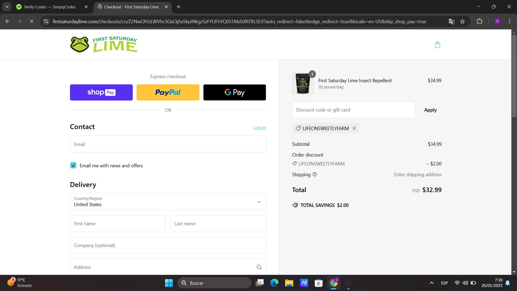Click the First Saturday Lime Insect Repellent title
Image resolution: width=517 pixels, height=291 pixels.
(355, 80)
